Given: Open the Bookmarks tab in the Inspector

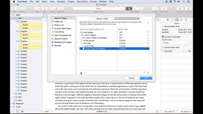Looking at the screenshot, I should pyautogui.click(x=172, y=20).
